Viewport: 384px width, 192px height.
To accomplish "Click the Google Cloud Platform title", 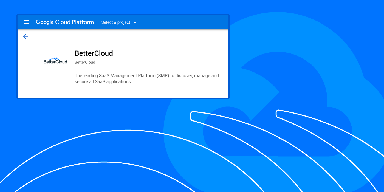I will [x=65, y=22].
